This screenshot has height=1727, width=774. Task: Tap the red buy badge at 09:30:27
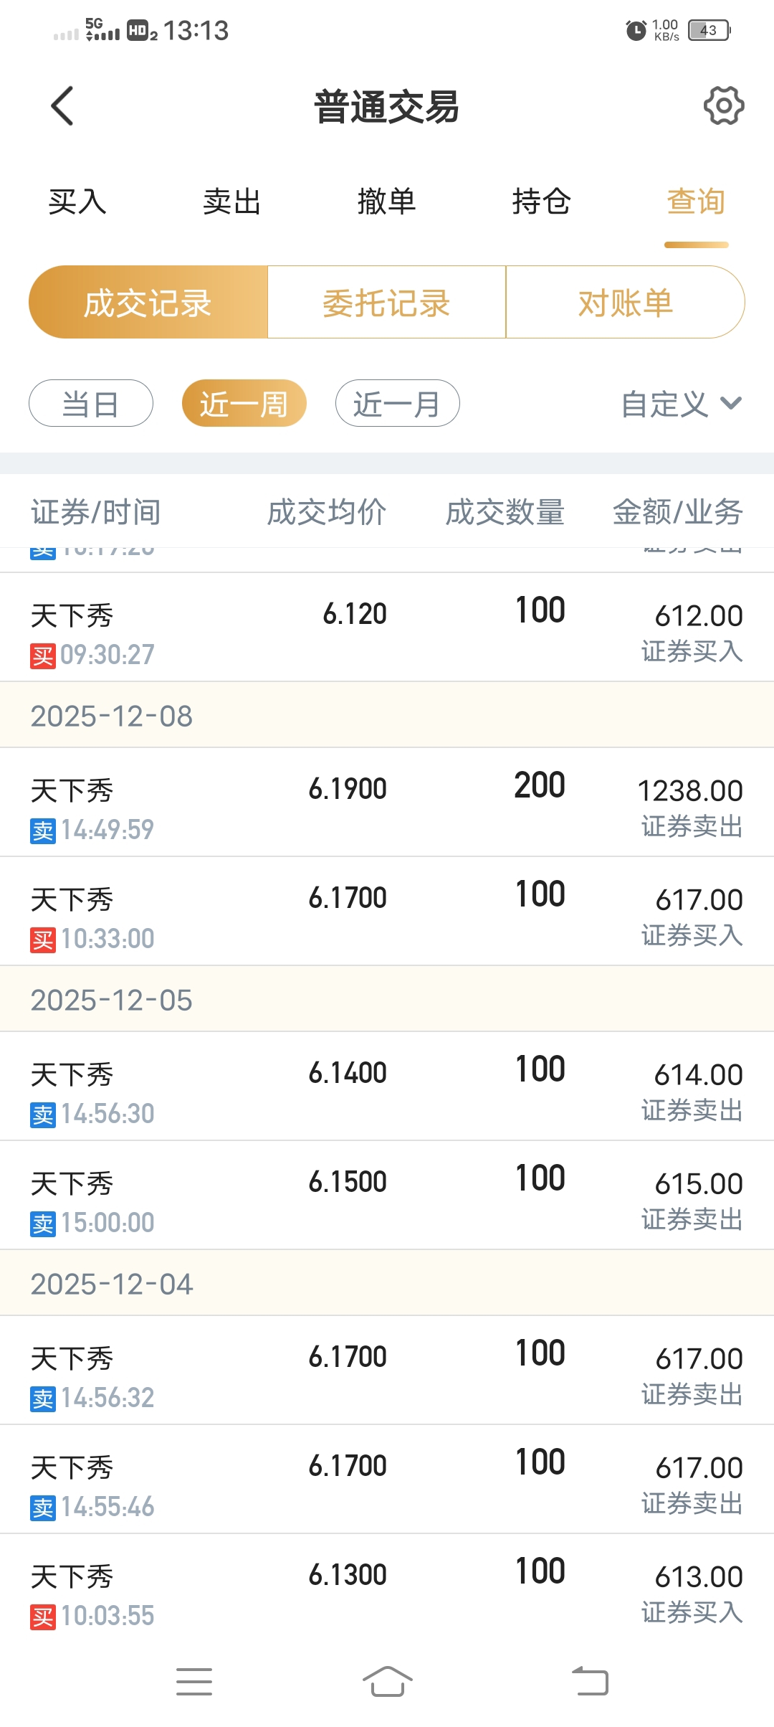coord(42,656)
